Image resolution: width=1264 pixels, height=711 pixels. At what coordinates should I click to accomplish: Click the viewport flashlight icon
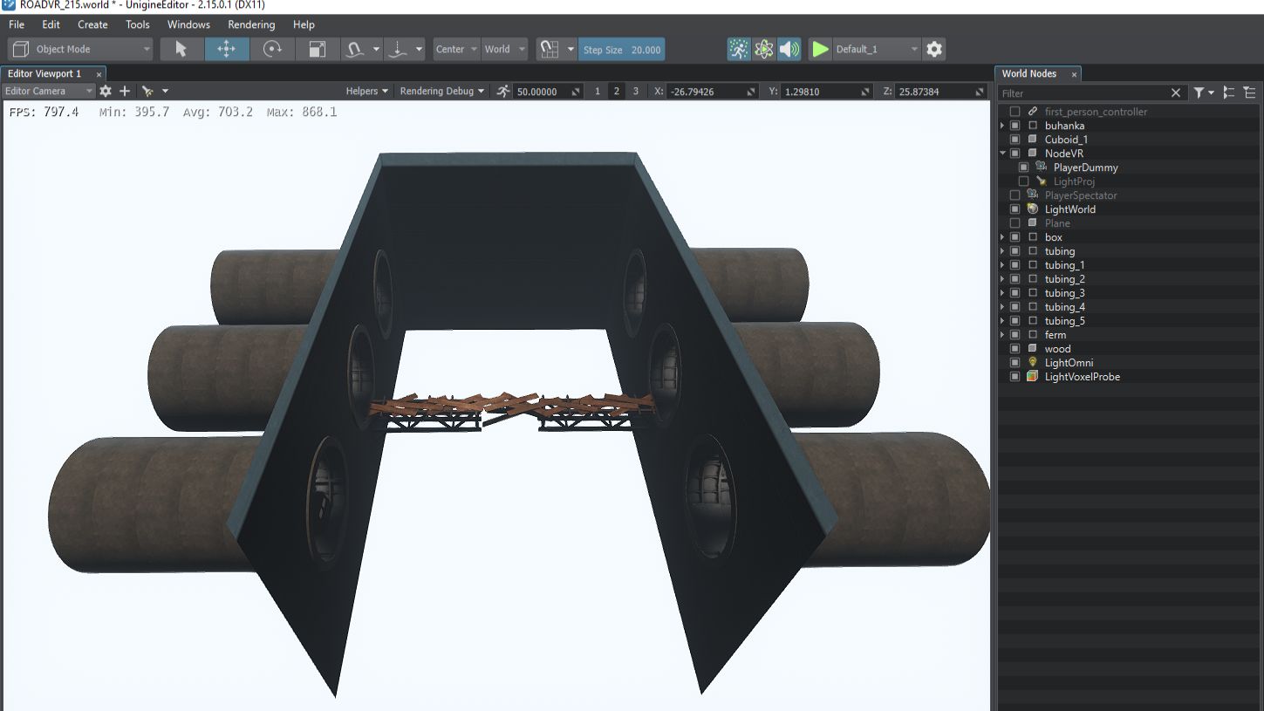147,91
